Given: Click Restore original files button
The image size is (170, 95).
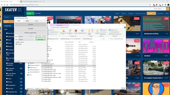Looking at the screenshot, I should pos(31,33).
